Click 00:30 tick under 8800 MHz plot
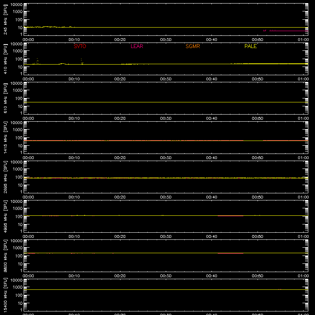The height and width of the screenshot is (315, 315). [166, 276]
